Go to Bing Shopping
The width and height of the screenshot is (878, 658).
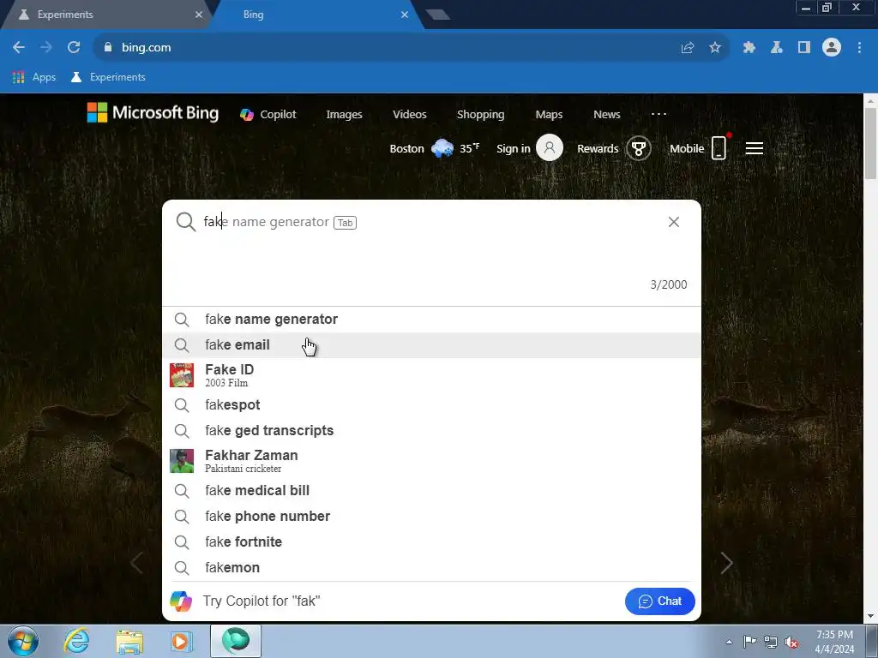point(480,114)
